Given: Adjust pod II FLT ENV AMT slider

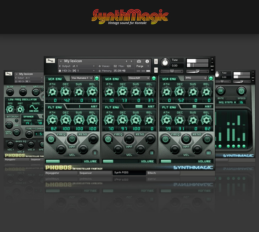Looking at the screenshot, I should pyautogui.click(x=136, y=107).
